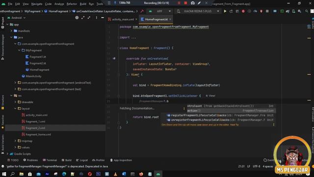This screenshot has width=314, height=177.
Task: Open the Refactor menu
Action: (72, 4)
